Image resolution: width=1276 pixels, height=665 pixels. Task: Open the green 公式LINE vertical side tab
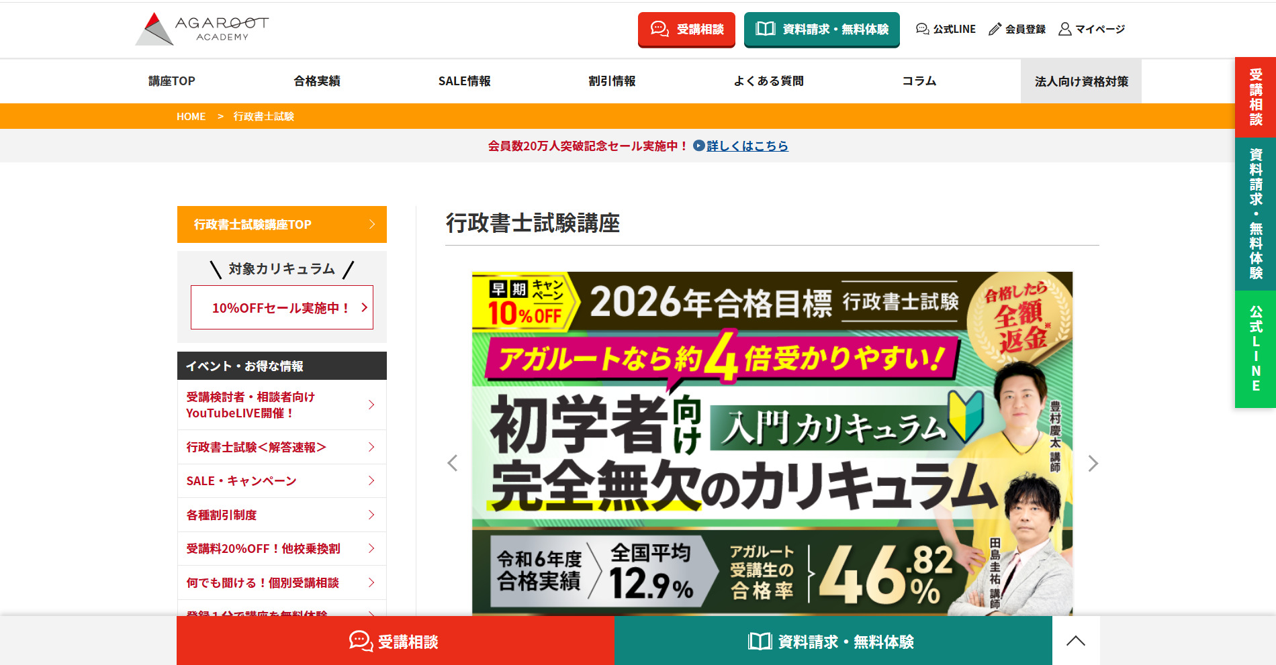[1255, 349]
